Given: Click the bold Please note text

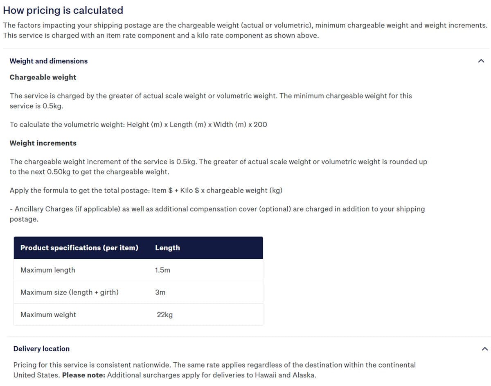Looking at the screenshot, I should pyautogui.click(x=83, y=375).
